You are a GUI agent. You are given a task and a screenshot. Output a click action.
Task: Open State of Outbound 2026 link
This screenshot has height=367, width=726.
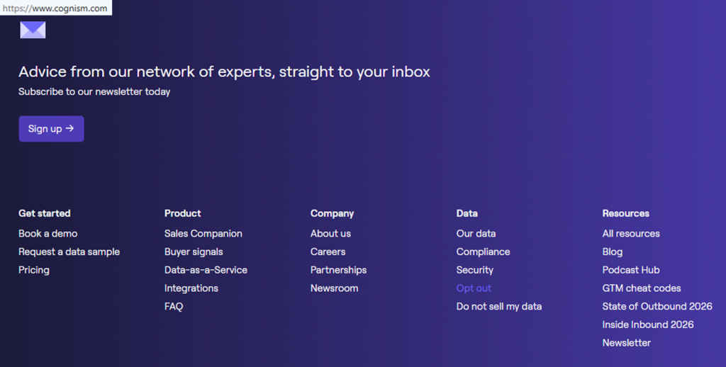pyautogui.click(x=657, y=307)
